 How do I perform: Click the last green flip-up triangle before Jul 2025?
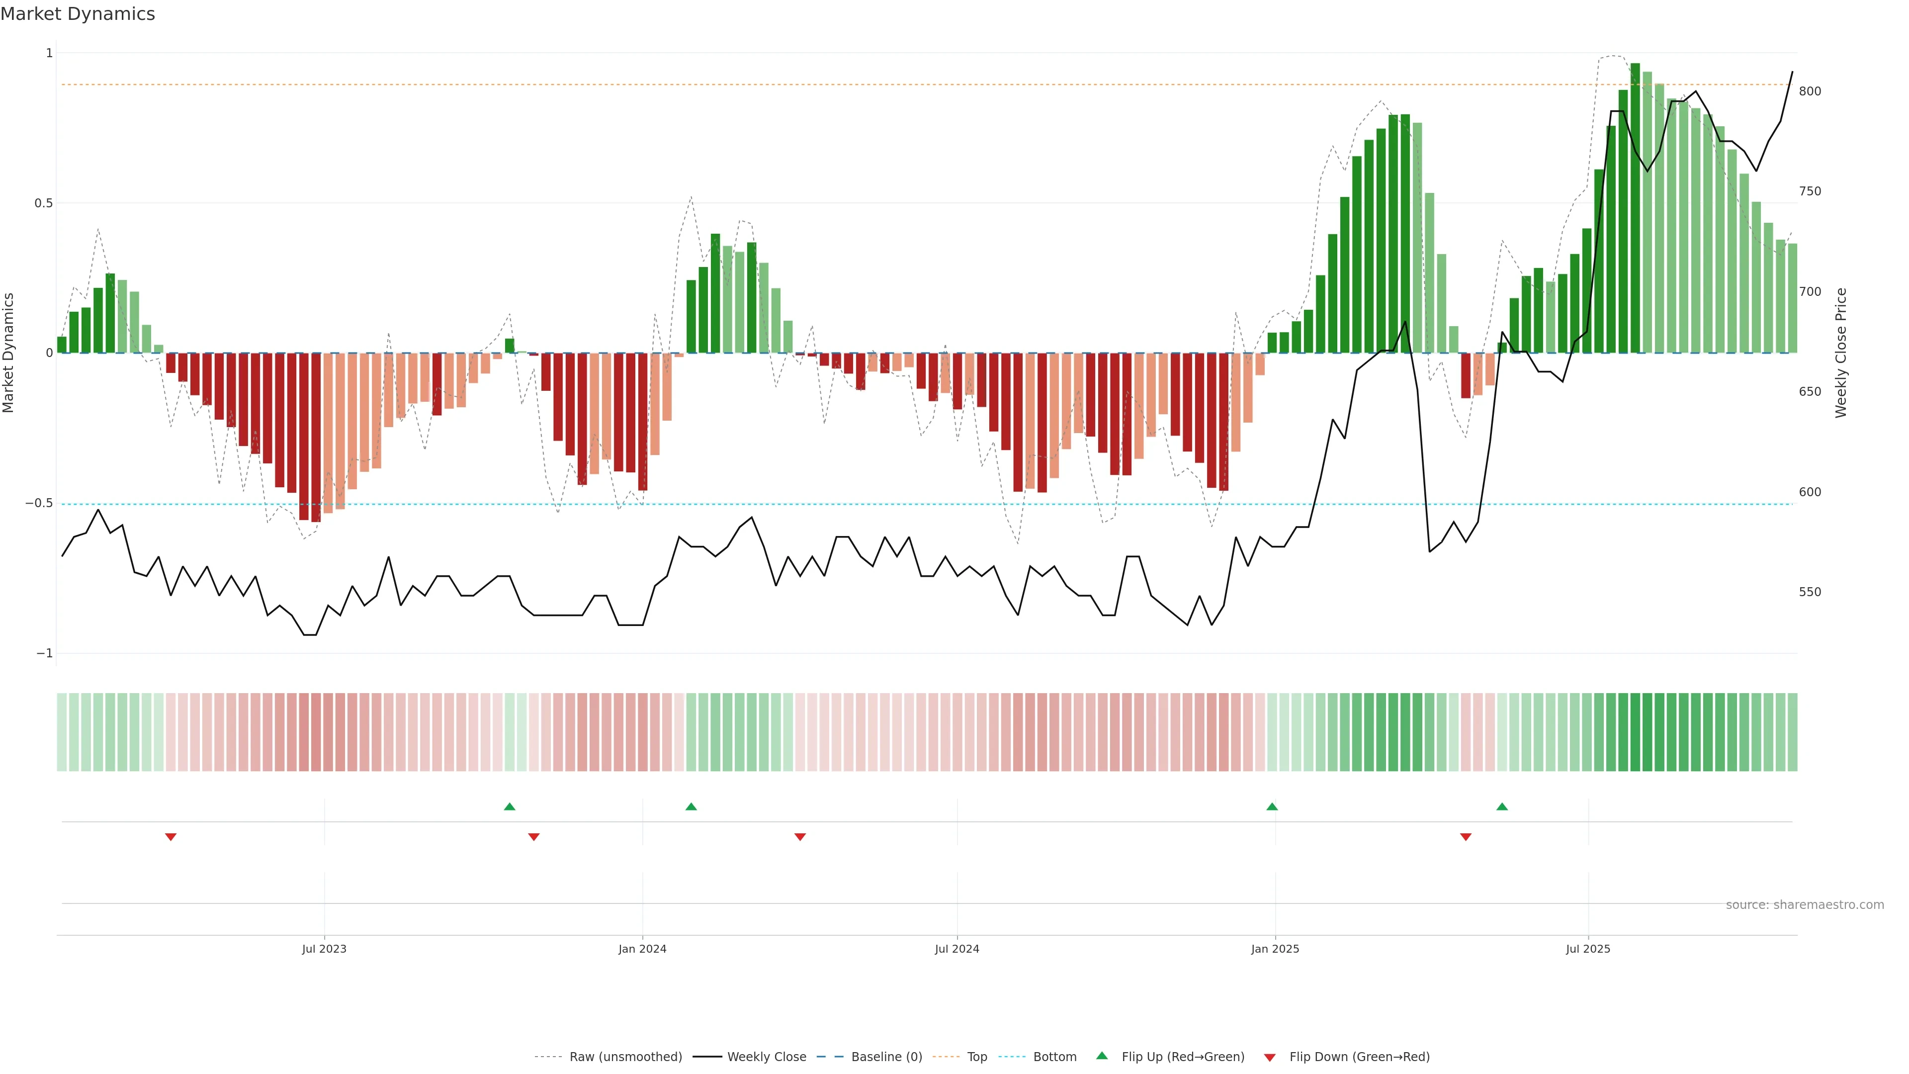point(1501,806)
